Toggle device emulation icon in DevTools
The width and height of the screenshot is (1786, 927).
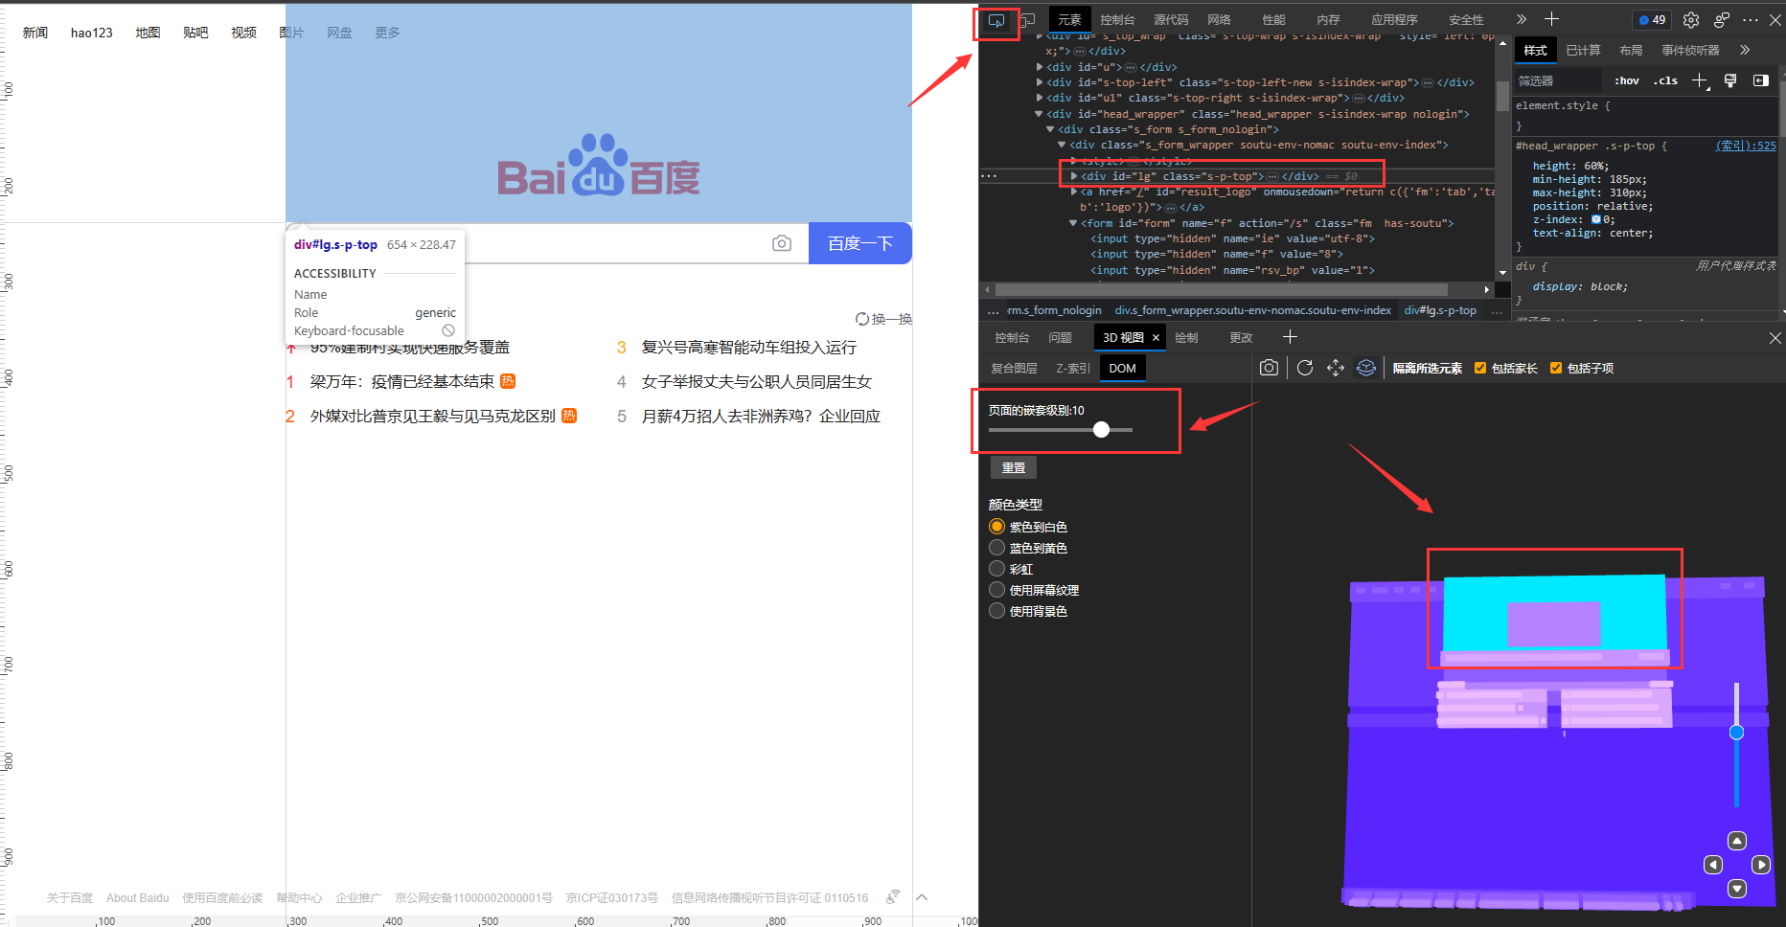1027,20
